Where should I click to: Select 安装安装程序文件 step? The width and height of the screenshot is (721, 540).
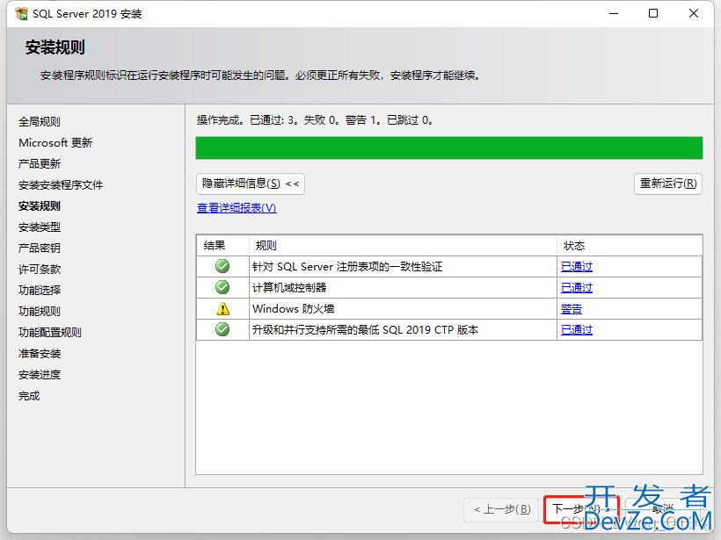tap(61, 185)
